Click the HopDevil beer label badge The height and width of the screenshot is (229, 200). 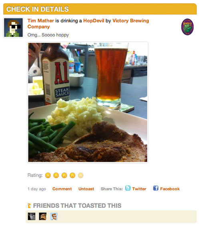click(x=187, y=27)
